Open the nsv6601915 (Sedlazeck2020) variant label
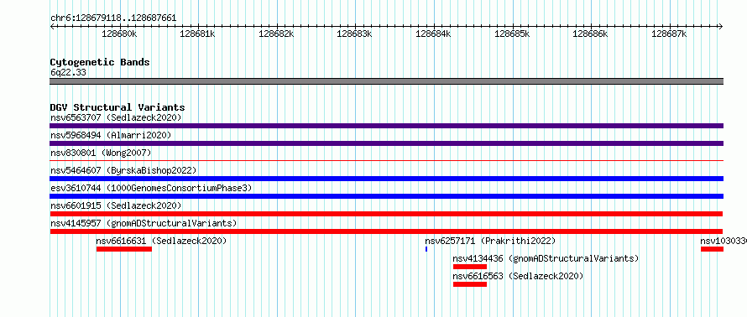Screen dimensions: 747x317 pyautogui.click(x=116, y=205)
